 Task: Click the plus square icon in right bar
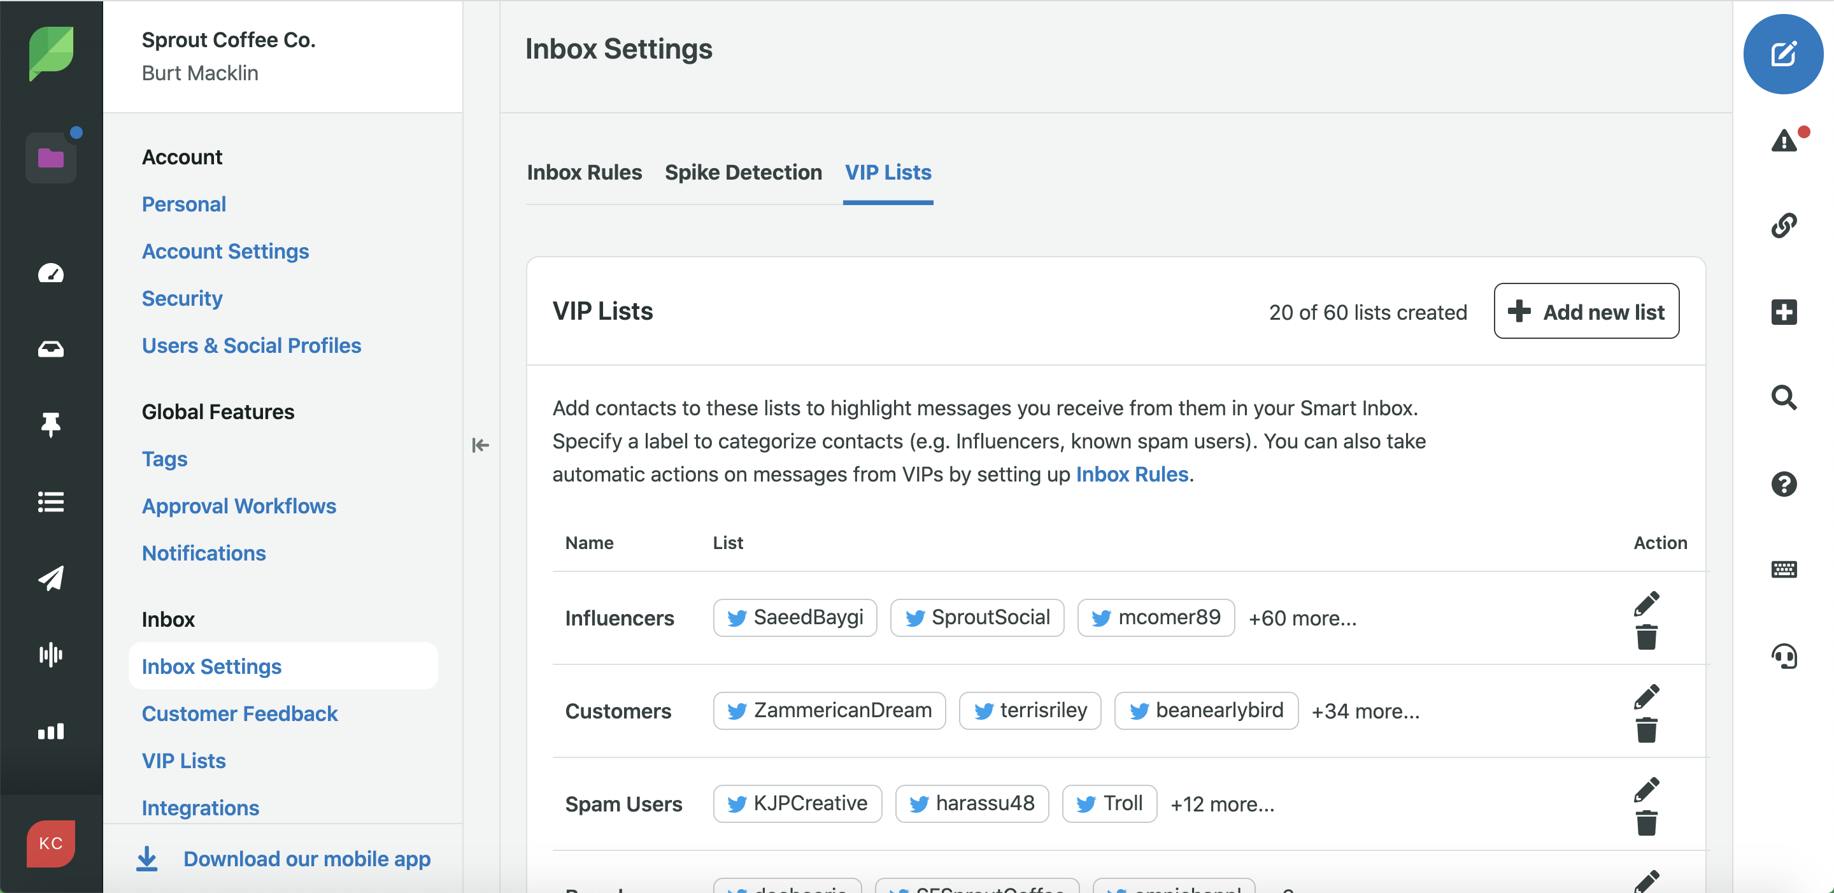point(1784,312)
